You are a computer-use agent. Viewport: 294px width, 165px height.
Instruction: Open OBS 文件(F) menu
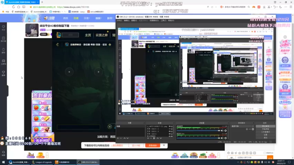click(x=119, y=21)
